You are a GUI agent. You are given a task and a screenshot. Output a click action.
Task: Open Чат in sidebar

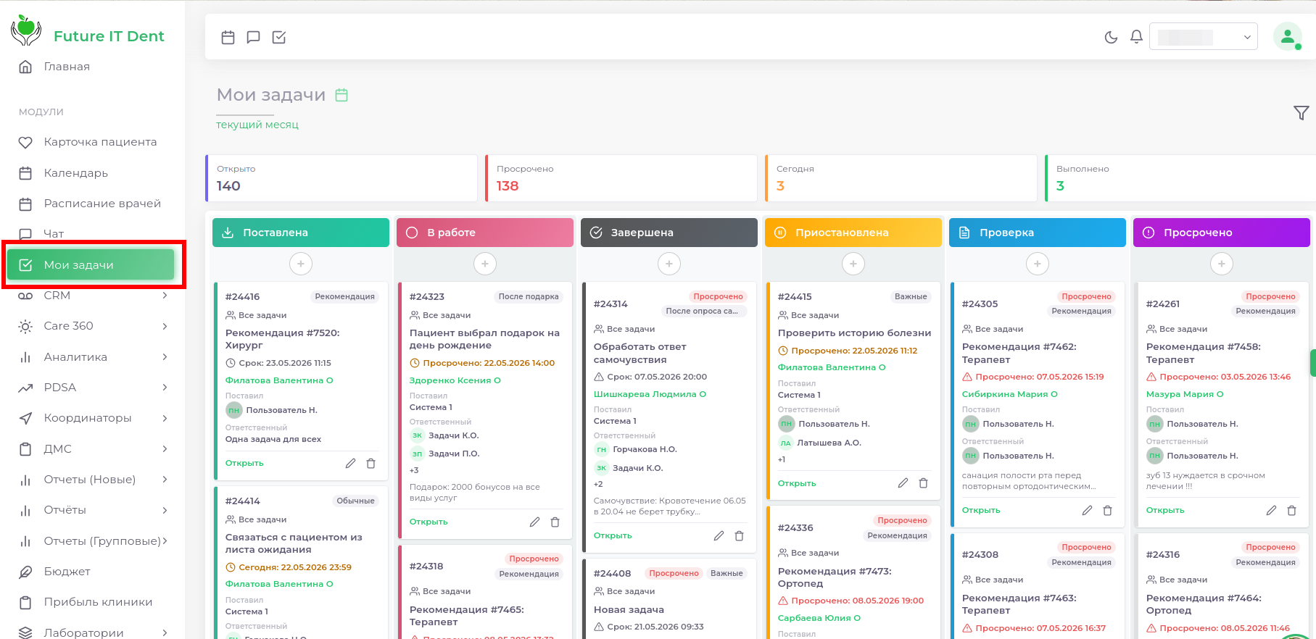tap(41, 234)
